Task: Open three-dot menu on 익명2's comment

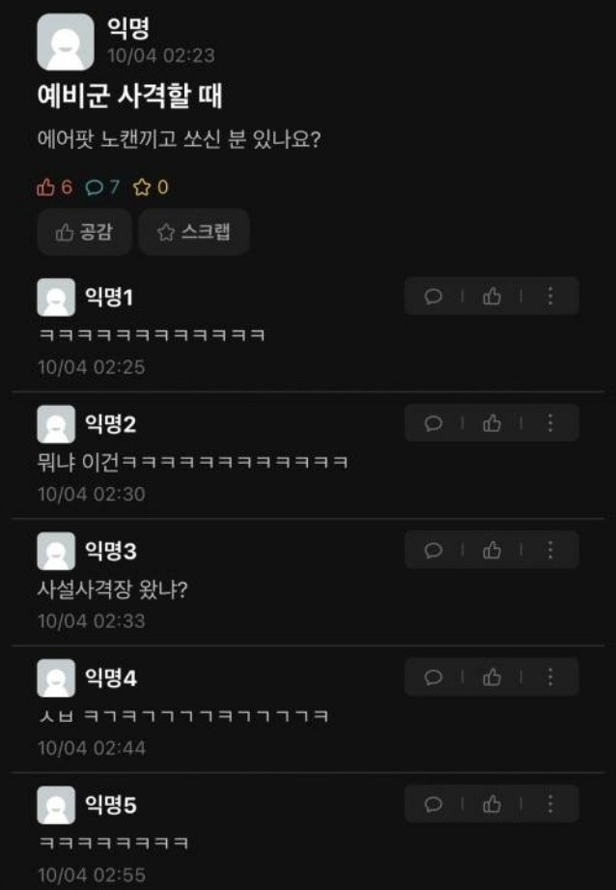Action: (549, 423)
